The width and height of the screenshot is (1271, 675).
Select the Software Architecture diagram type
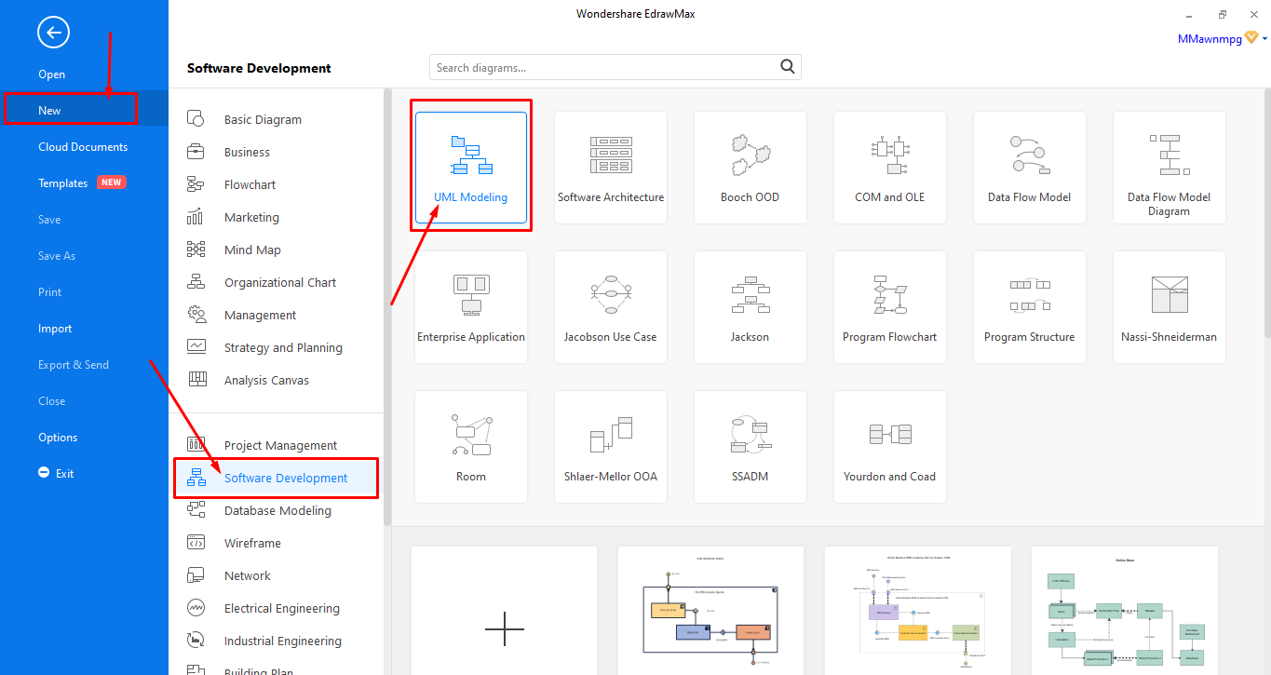click(611, 168)
